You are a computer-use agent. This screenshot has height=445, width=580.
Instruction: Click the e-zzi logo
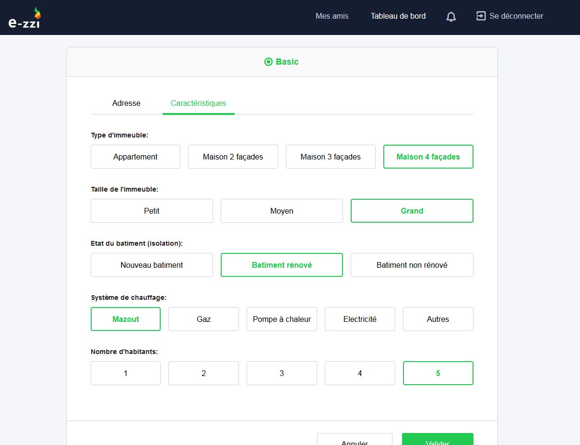coord(24,18)
